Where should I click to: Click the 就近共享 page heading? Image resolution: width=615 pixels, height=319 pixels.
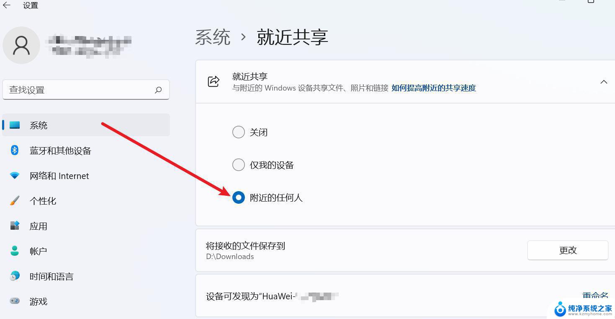pyautogui.click(x=292, y=37)
